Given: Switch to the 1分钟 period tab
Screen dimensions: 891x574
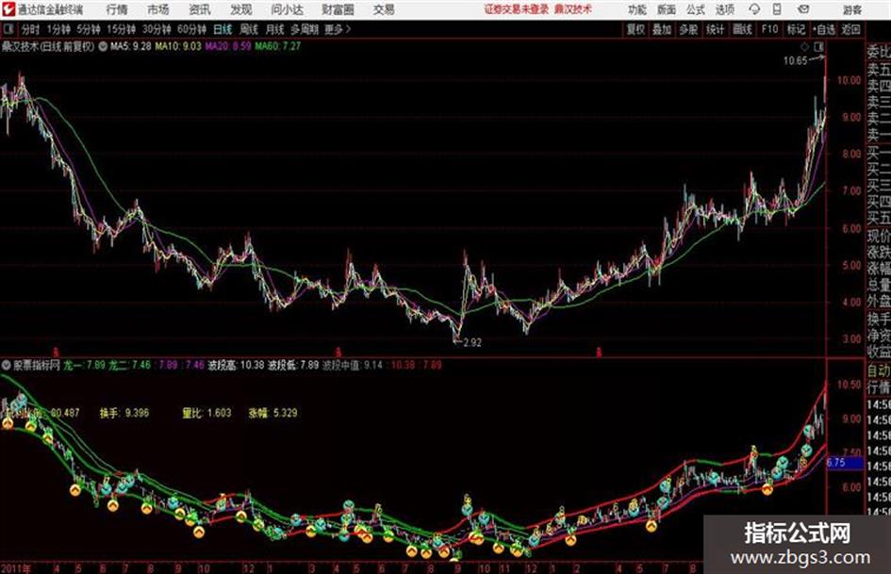Looking at the screenshot, I should click(58, 29).
